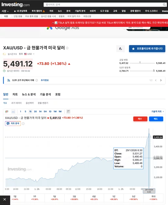Open the 추가정보 link

click(45, 80)
